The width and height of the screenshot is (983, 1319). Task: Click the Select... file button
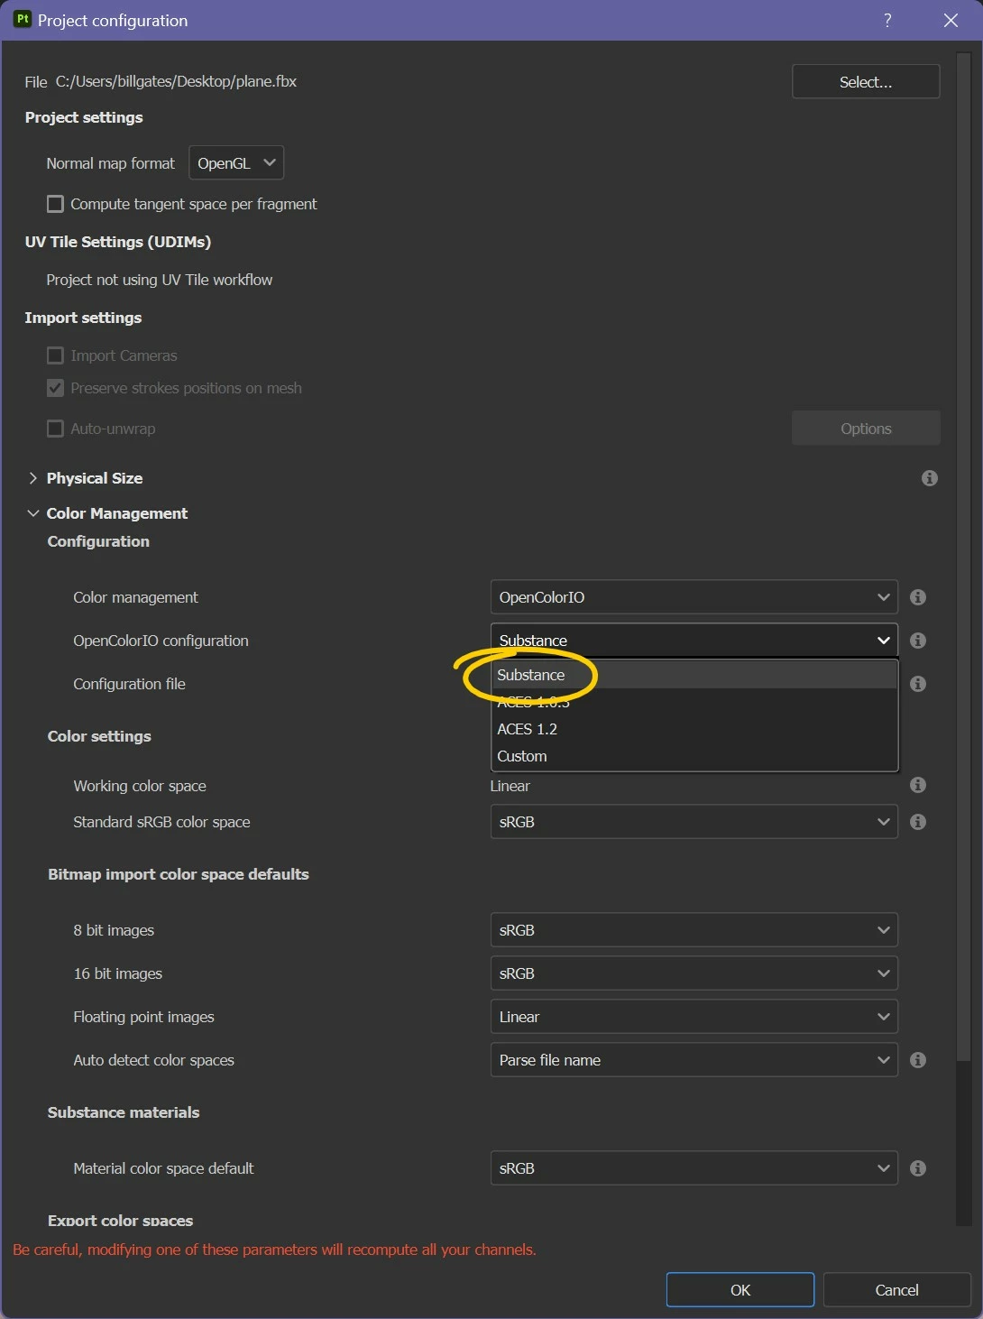866,81
